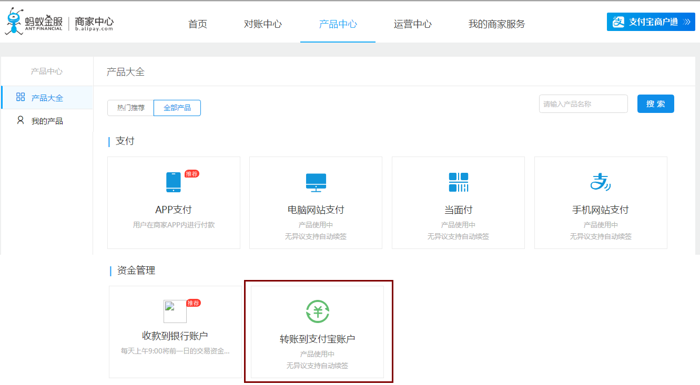Click the 推荐 badge on APP支付 card
The width and height of the screenshot is (700, 385).
pos(192,174)
